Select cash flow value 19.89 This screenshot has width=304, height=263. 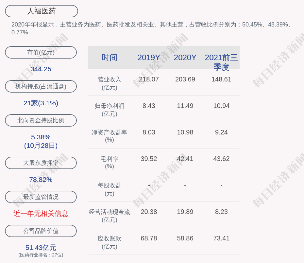point(185,212)
